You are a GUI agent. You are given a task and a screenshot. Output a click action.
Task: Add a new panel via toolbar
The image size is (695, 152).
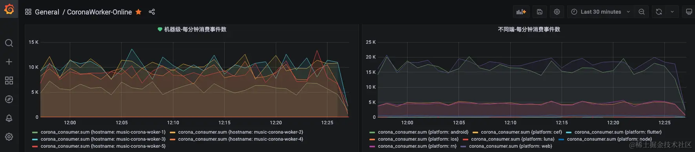521,12
